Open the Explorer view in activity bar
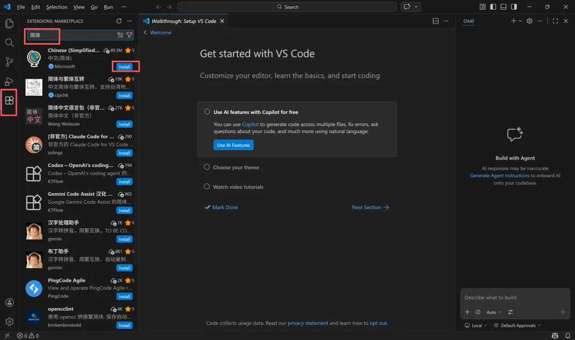The height and width of the screenshot is (340, 575). click(x=9, y=23)
